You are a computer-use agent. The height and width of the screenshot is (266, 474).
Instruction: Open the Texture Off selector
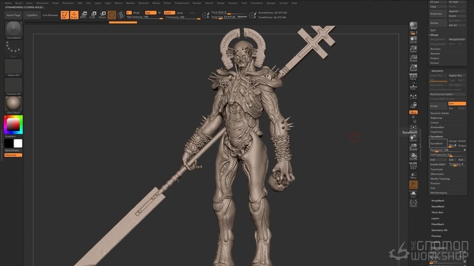pyautogui.click(x=14, y=86)
